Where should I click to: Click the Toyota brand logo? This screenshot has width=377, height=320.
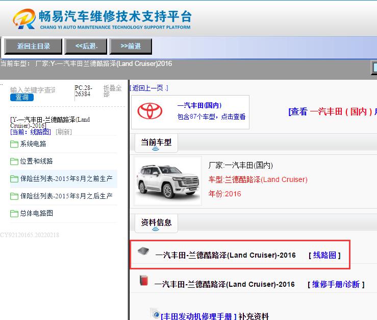pos(150,111)
